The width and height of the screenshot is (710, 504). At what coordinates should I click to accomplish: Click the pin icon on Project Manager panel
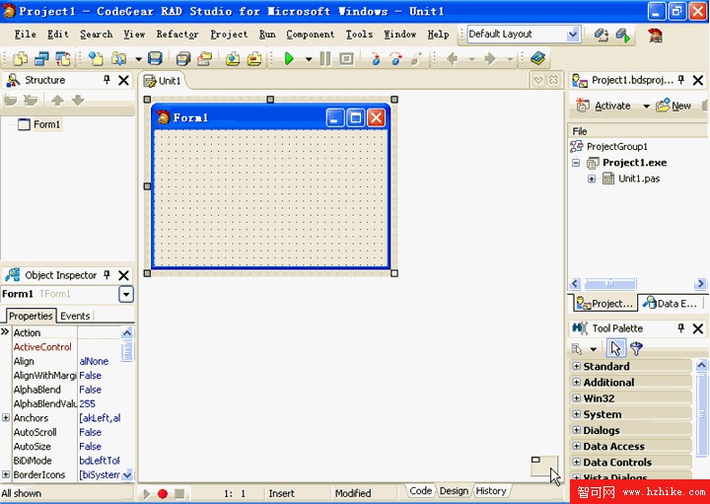[x=681, y=80]
